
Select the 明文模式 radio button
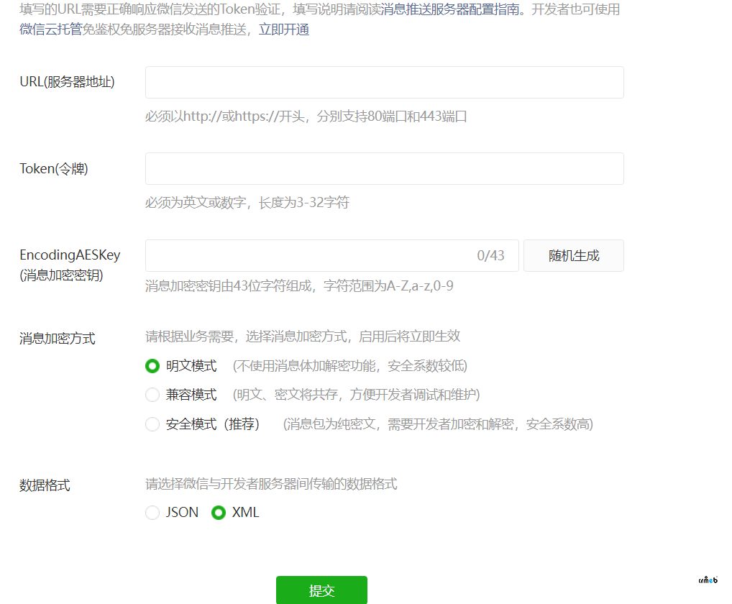[x=152, y=366]
